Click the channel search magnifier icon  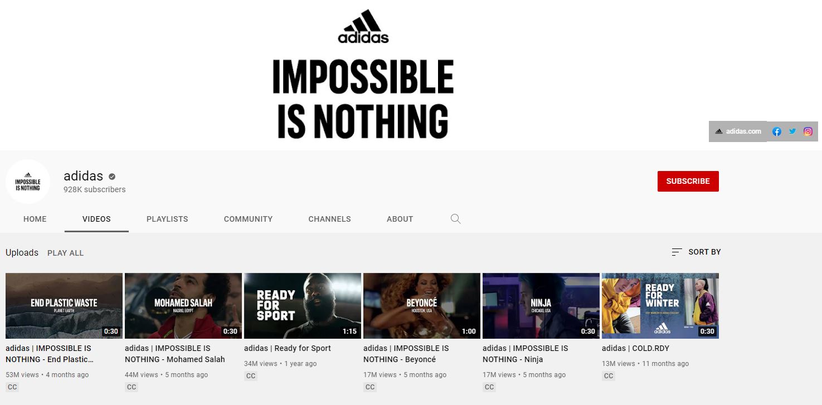coord(455,219)
